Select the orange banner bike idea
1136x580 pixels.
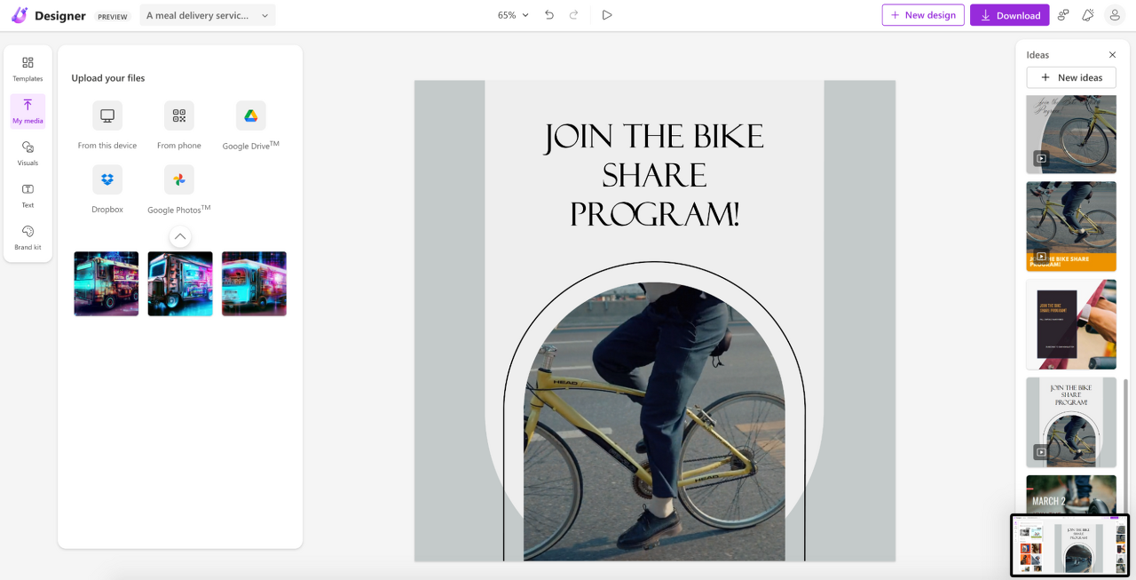[1071, 226]
